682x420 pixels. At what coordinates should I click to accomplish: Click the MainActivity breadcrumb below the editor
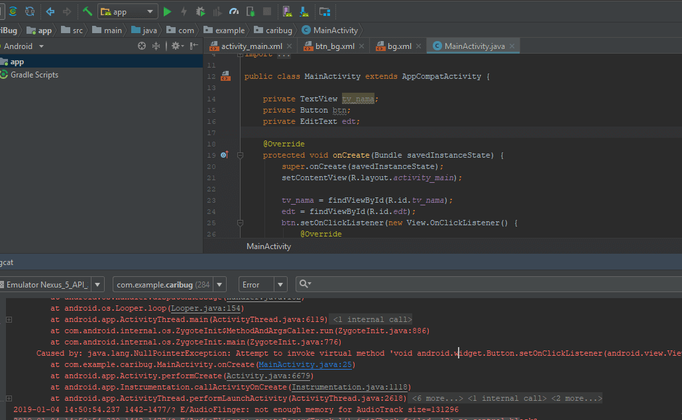[269, 246]
